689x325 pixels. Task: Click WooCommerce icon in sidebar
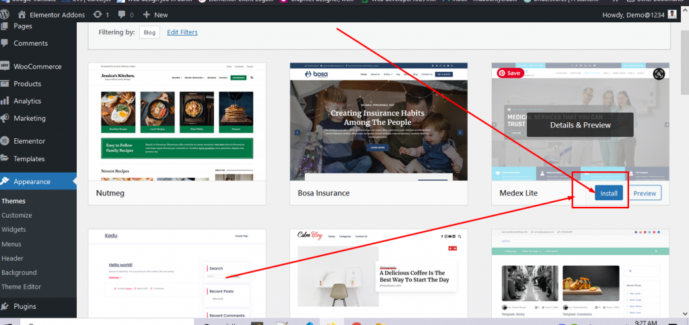[x=5, y=66]
